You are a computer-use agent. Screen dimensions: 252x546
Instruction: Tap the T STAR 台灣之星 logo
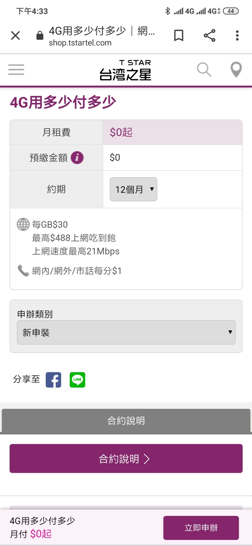pos(126,70)
